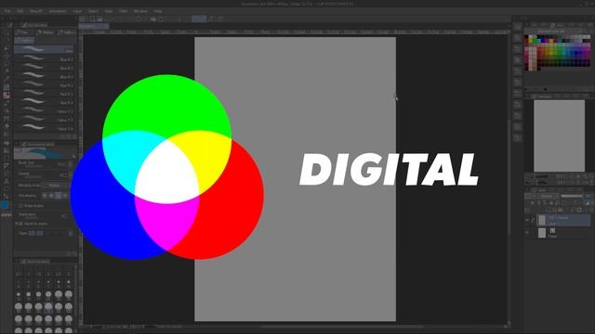Select the highlighted top brush preset
Screen dimensions: 595x334
click(44, 49)
